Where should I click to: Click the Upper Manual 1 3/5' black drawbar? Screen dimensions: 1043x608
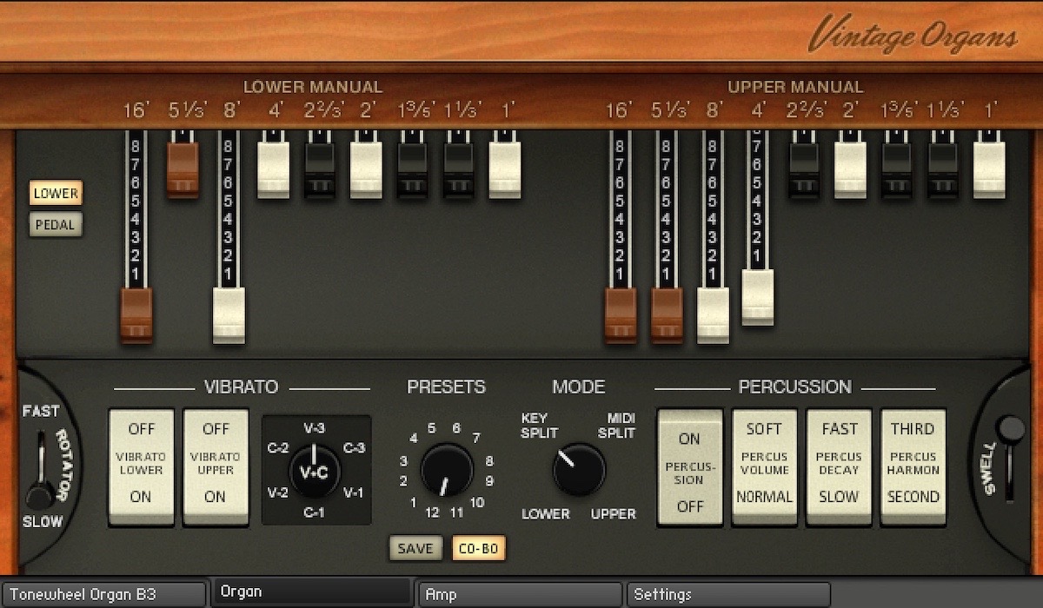(x=897, y=170)
